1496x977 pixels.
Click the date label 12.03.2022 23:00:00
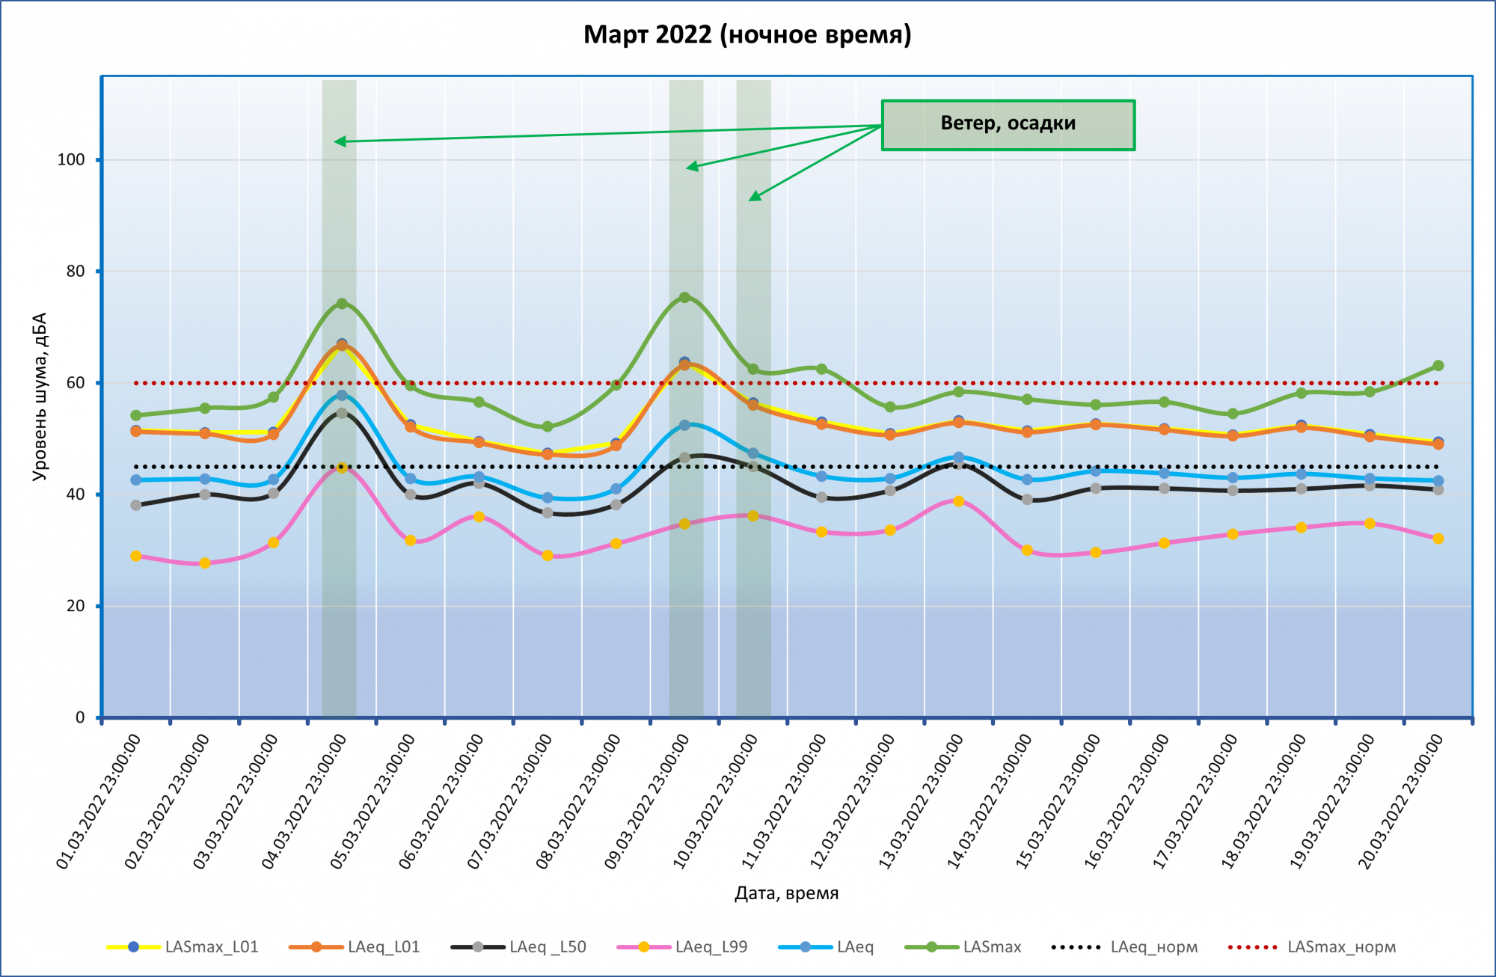coord(853,802)
